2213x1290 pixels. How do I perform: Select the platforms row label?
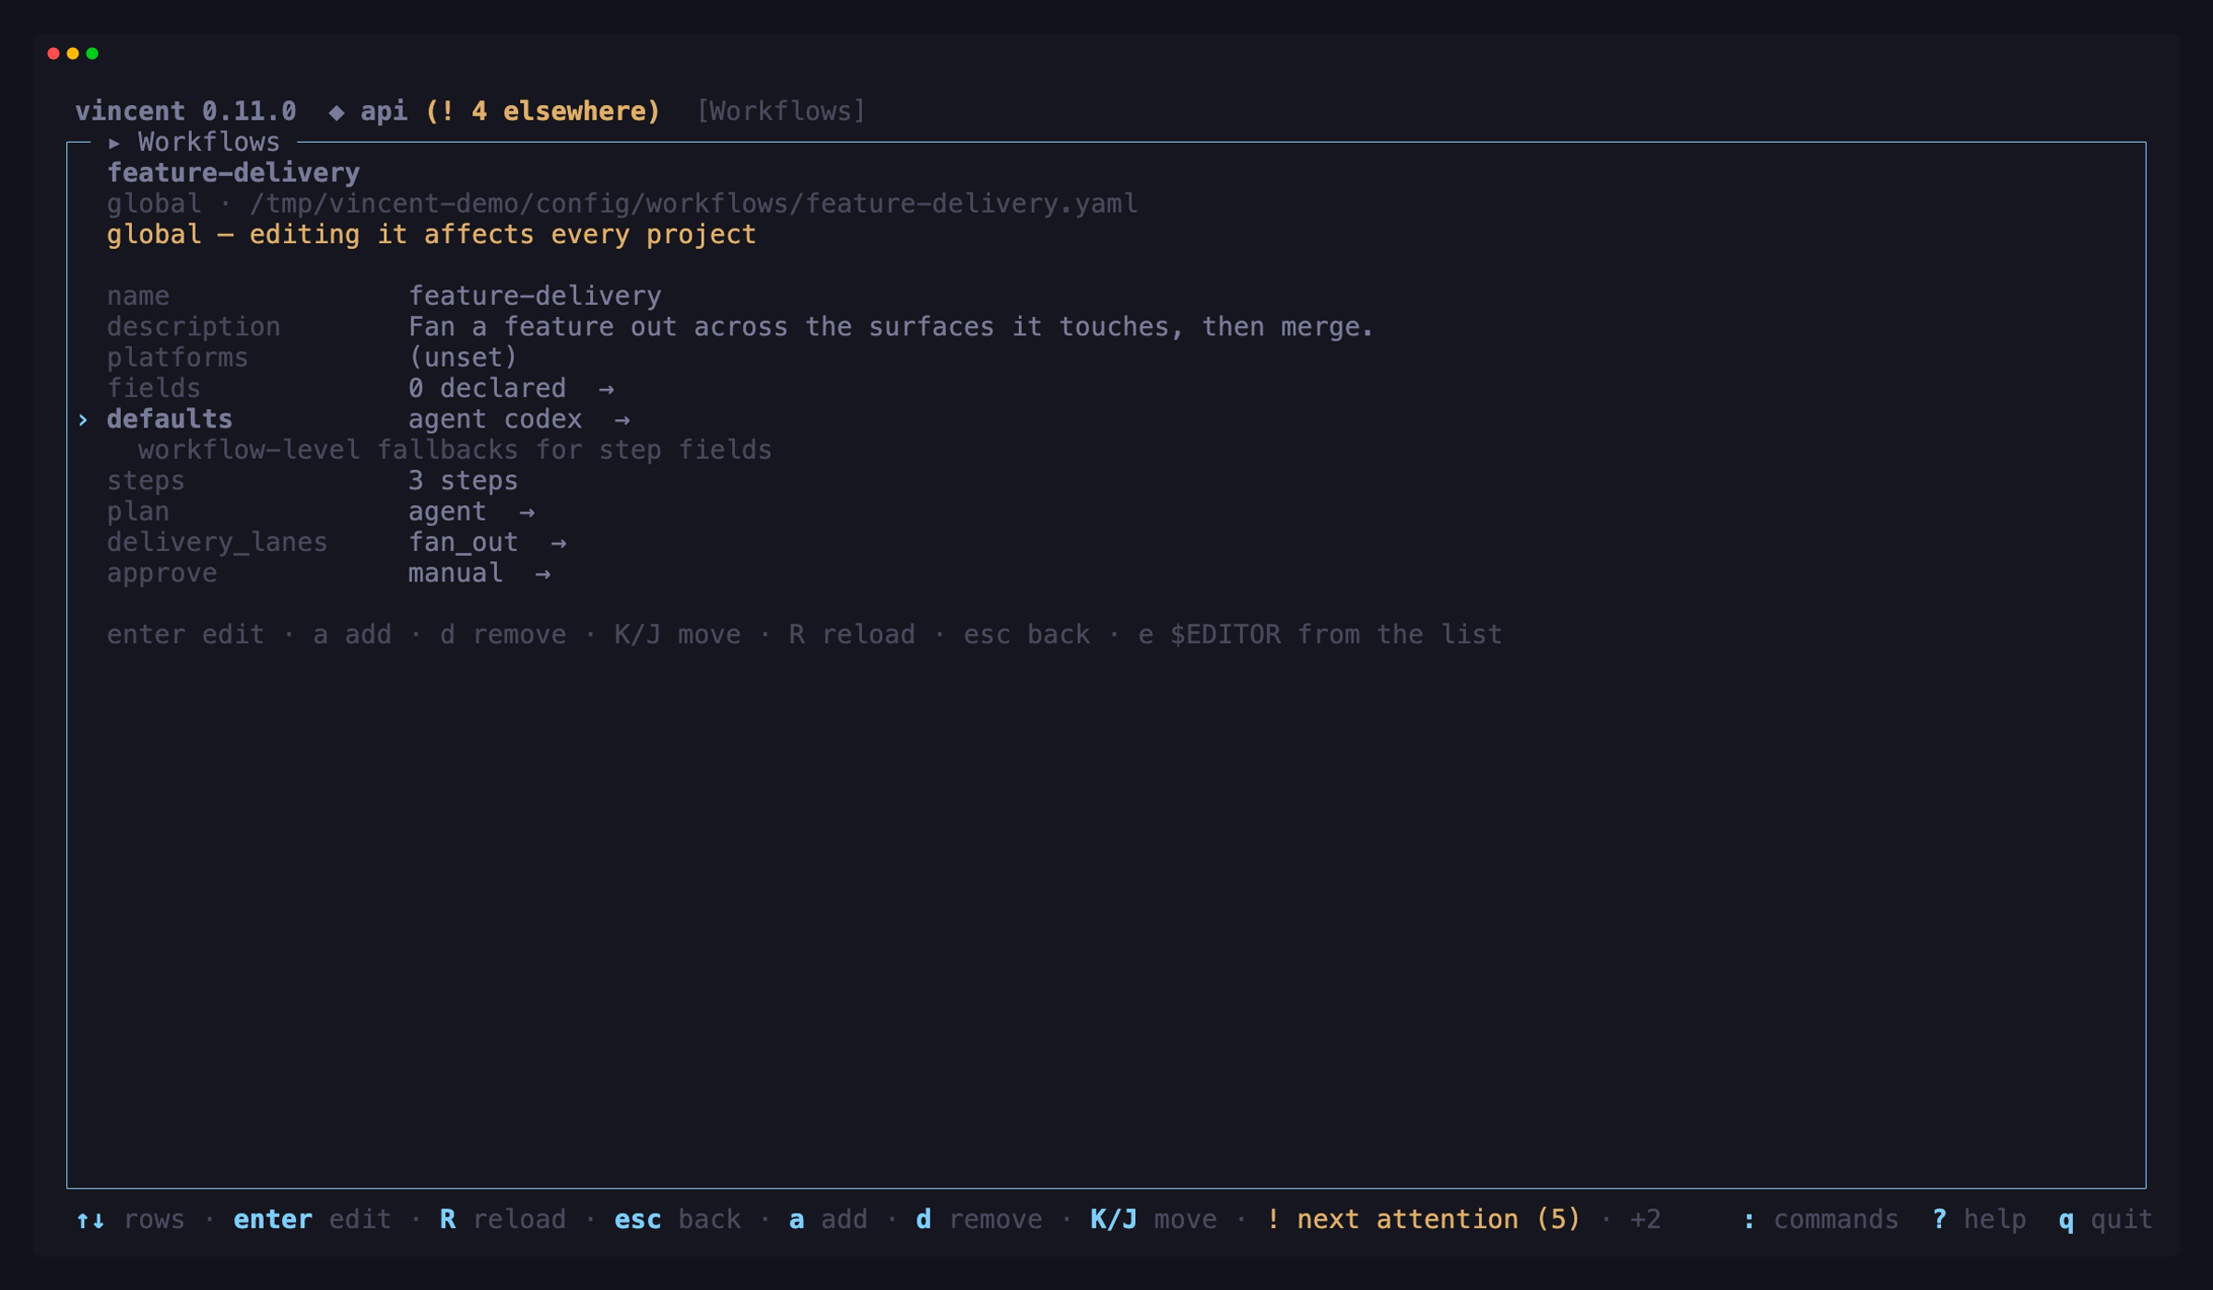point(177,358)
